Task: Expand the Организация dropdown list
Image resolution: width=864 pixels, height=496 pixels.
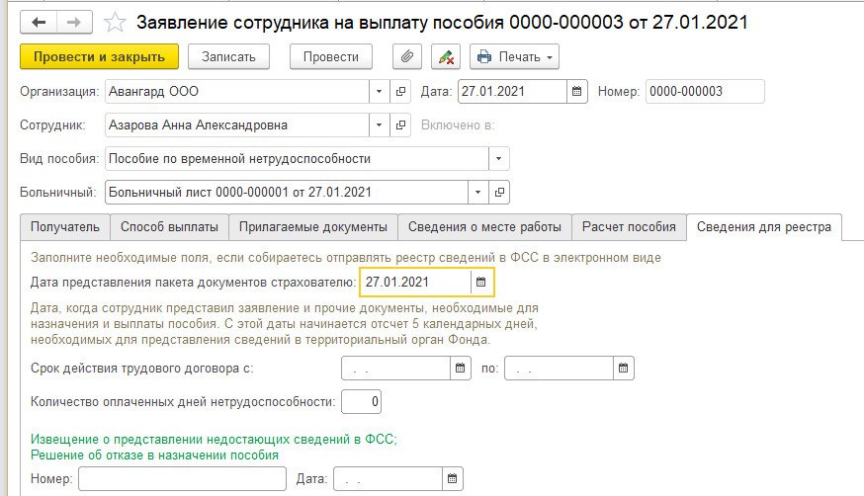Action: (x=380, y=92)
